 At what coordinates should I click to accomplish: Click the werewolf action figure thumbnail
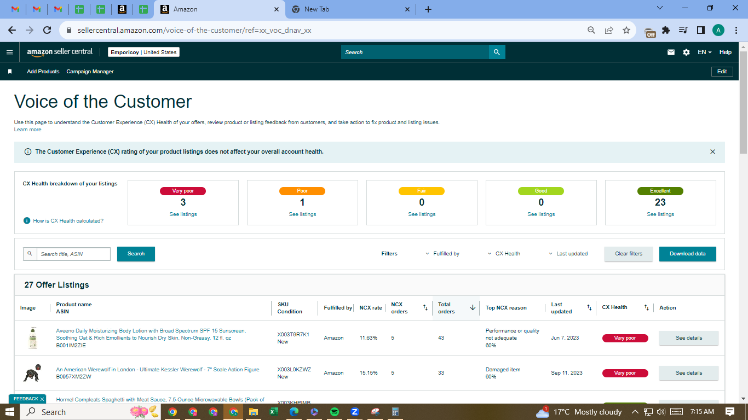pyautogui.click(x=32, y=373)
